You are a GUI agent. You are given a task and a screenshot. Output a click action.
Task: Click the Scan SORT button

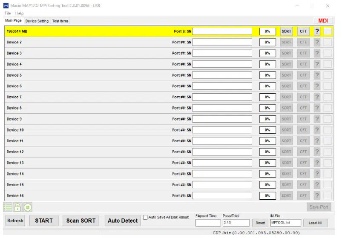coord(81,221)
